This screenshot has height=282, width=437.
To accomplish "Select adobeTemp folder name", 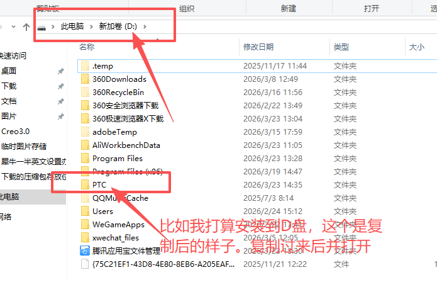I will 114,132.
